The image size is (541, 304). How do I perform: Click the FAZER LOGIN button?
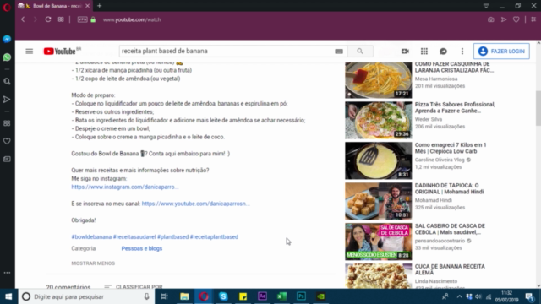tap(501, 52)
